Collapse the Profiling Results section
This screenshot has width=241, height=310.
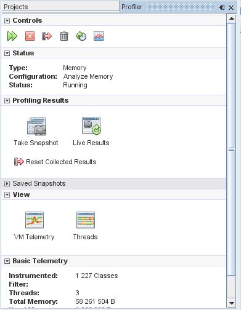click(7, 100)
